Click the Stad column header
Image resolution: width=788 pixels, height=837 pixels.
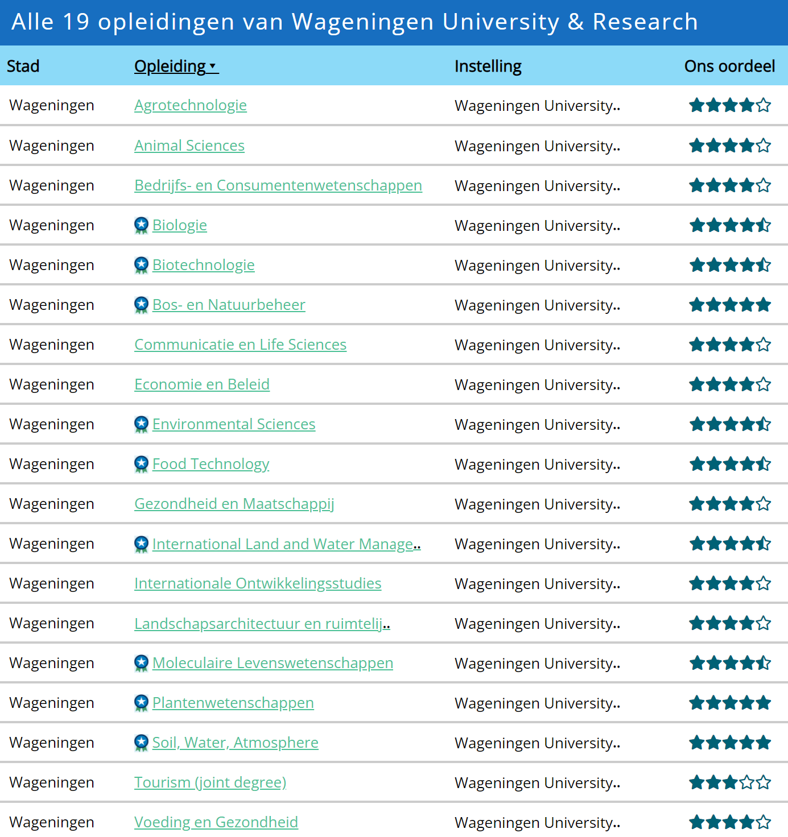coord(23,67)
